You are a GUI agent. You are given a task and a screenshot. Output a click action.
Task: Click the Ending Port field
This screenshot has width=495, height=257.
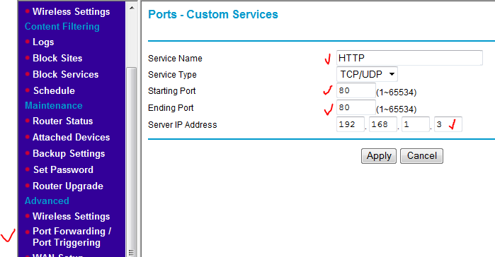[x=355, y=107]
